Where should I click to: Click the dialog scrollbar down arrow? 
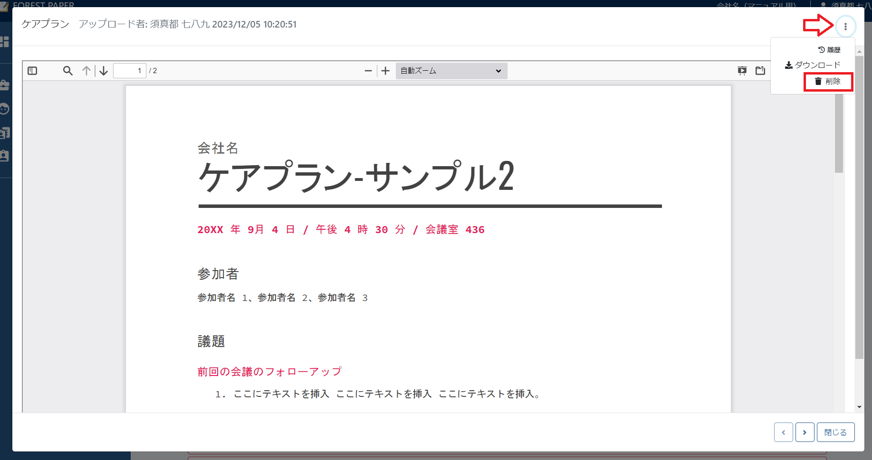point(859,407)
